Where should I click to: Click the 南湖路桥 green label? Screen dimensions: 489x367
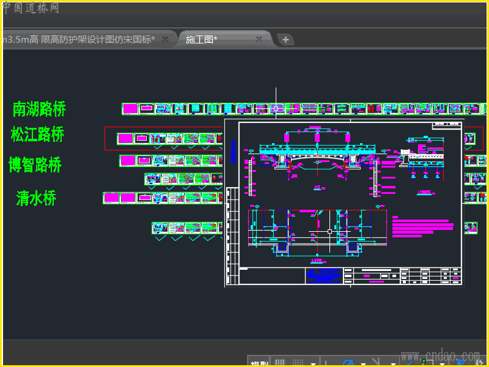click(x=39, y=109)
